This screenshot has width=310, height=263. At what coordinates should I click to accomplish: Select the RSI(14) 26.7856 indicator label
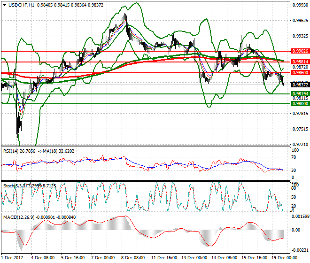(19, 151)
